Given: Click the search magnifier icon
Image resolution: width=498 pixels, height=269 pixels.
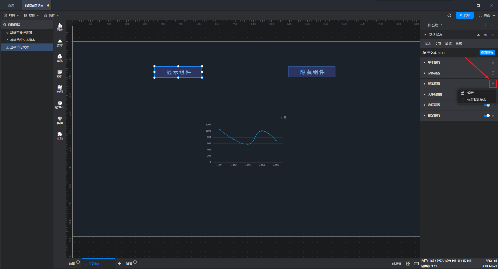Looking at the screenshot, I should point(449,15).
